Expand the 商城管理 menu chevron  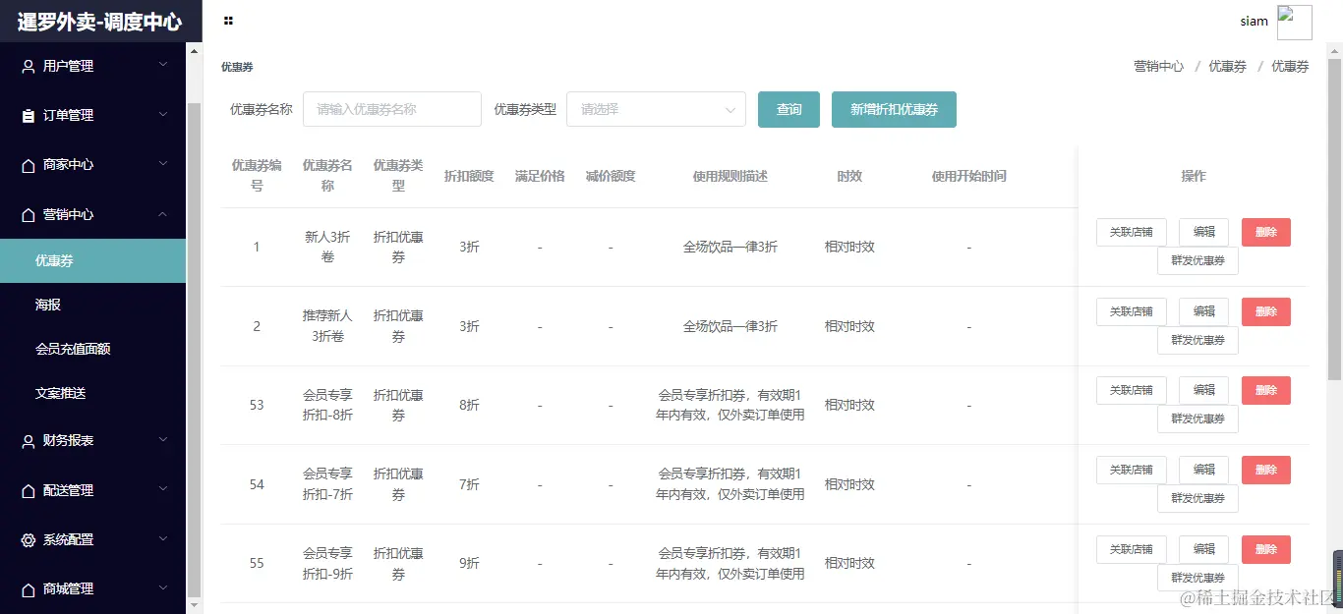[163, 588]
